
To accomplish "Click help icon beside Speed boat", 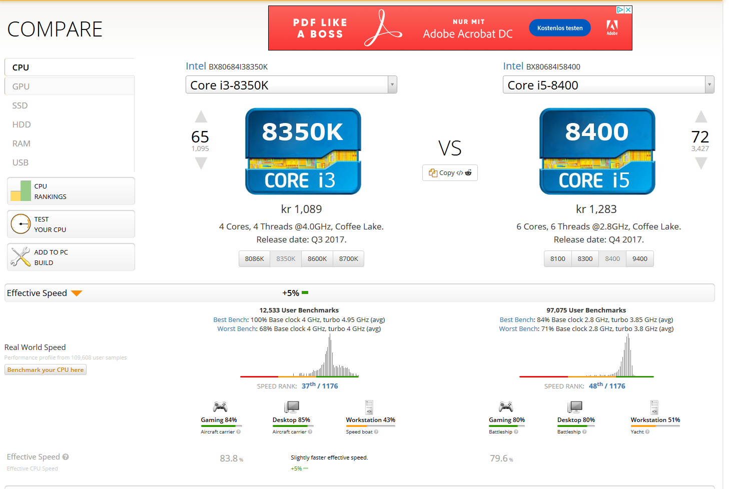I will [376, 432].
